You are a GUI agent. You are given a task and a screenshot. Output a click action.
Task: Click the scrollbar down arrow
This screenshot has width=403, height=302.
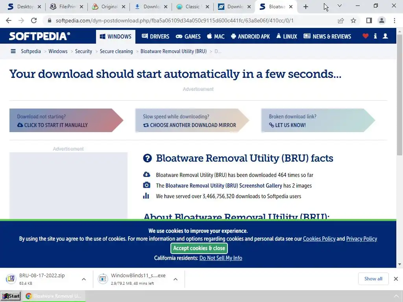point(399,264)
